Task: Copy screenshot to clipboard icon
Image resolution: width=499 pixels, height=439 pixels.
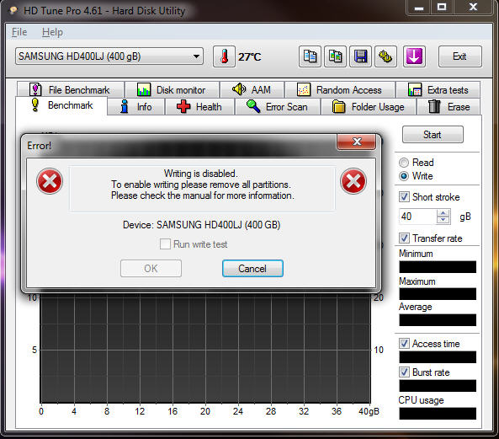Action: (x=335, y=56)
